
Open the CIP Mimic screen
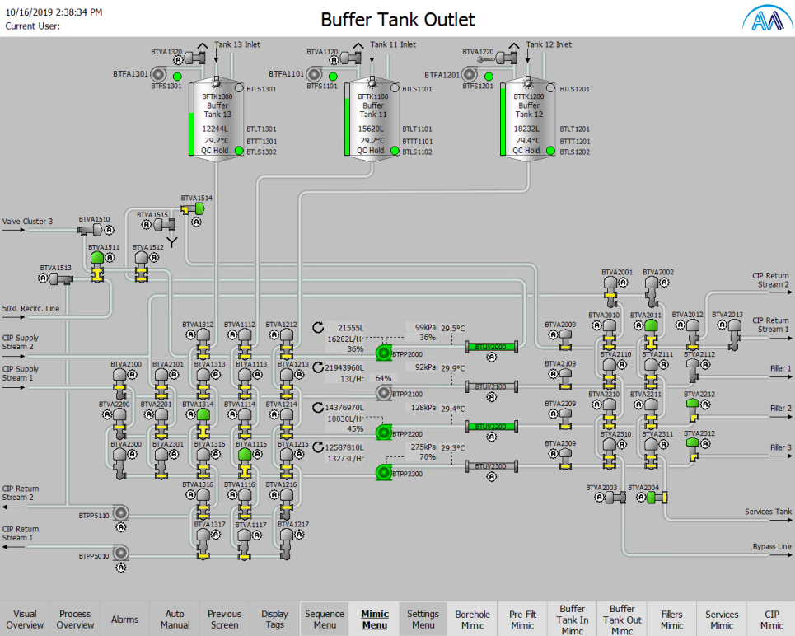coord(772,620)
